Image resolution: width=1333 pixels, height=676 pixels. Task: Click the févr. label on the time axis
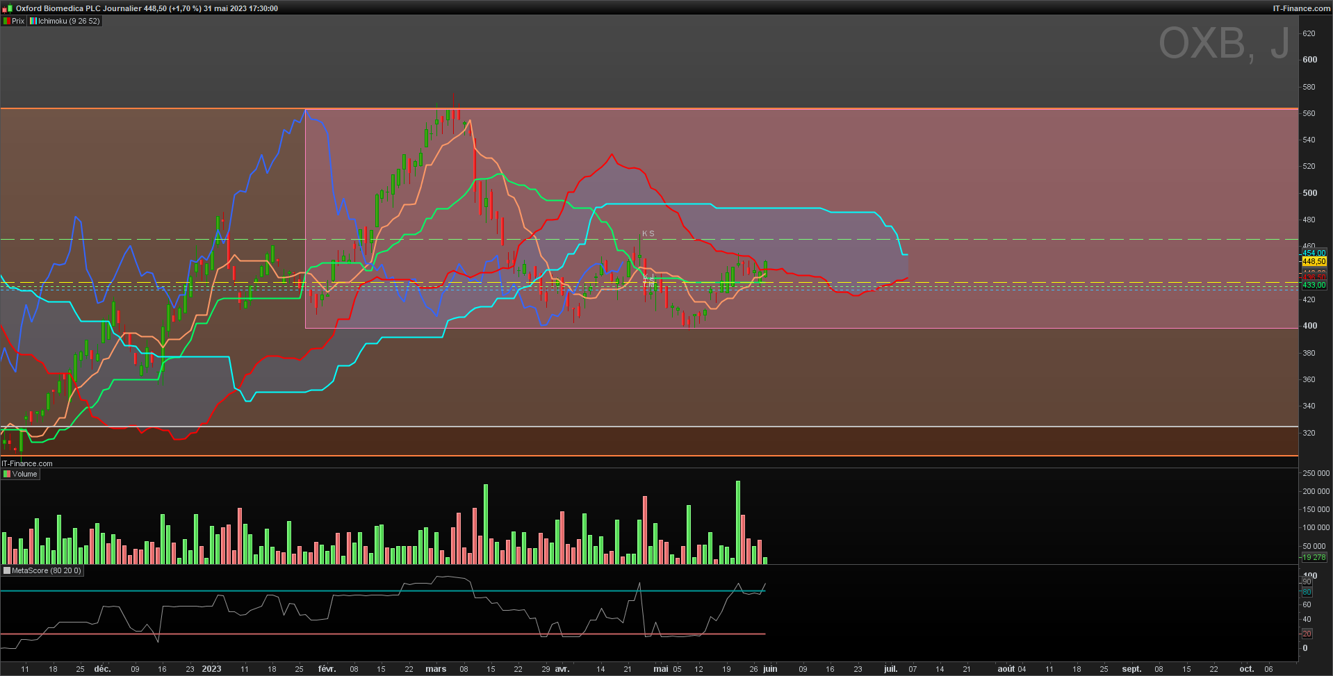click(327, 669)
